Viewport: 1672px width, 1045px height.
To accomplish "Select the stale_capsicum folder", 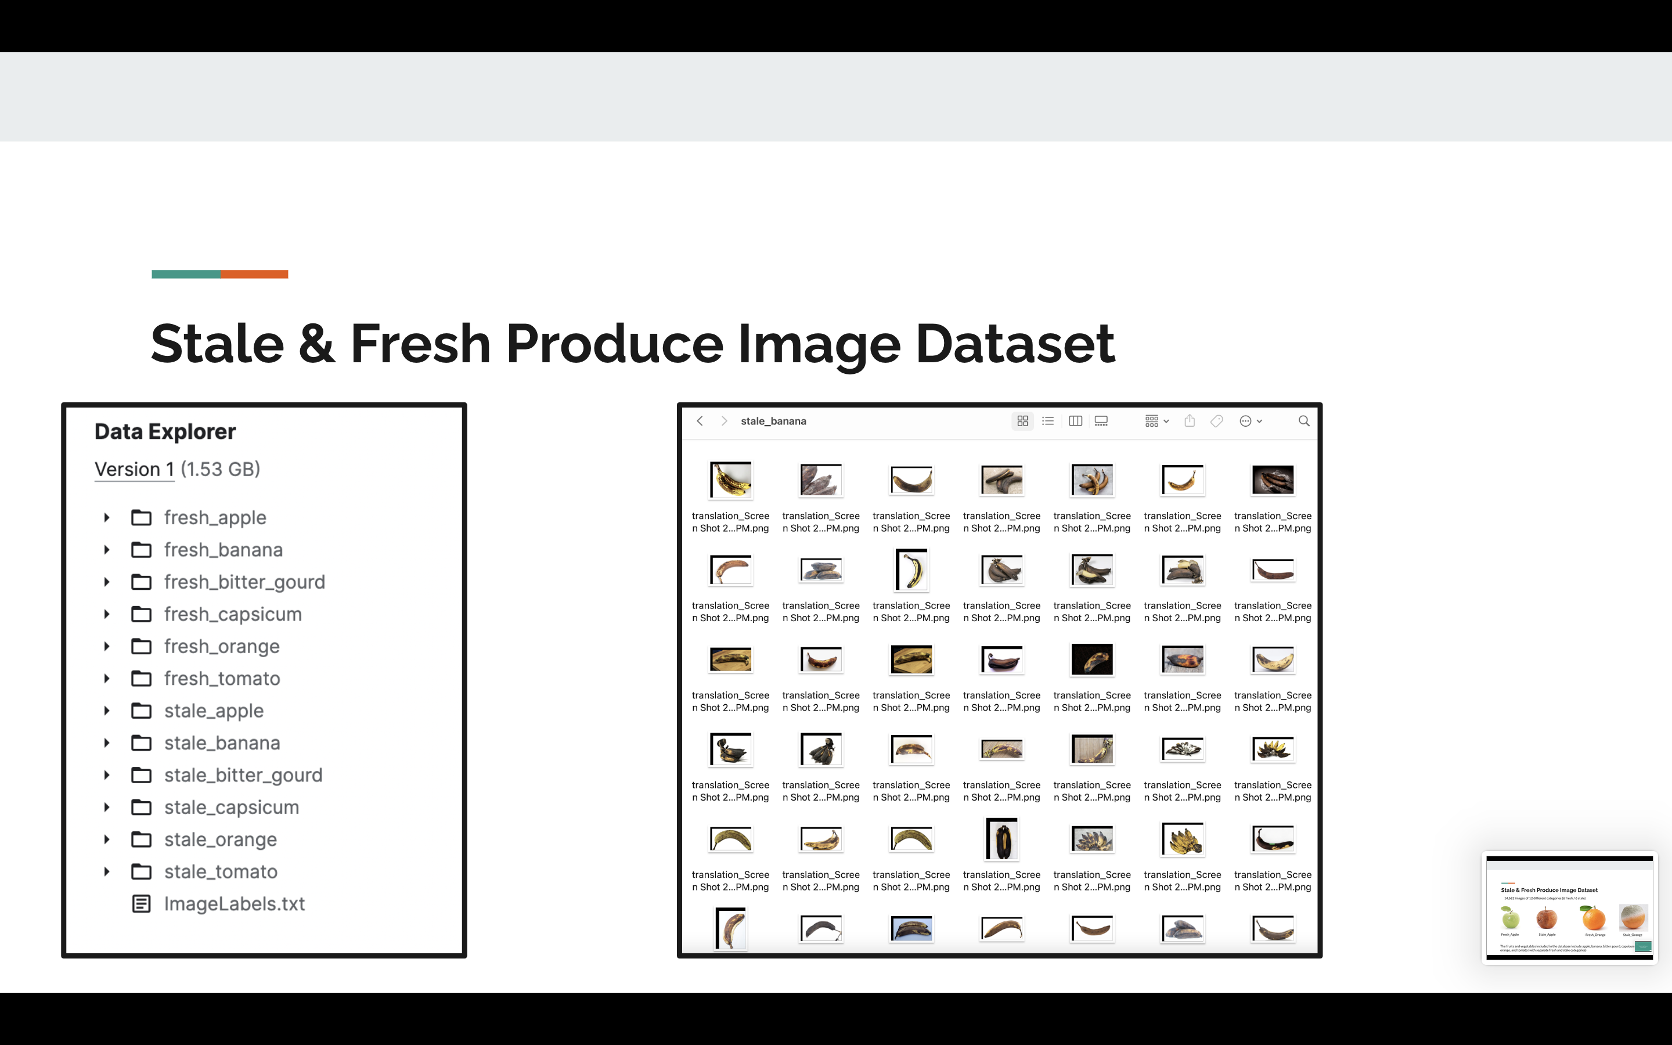I will pos(230,807).
